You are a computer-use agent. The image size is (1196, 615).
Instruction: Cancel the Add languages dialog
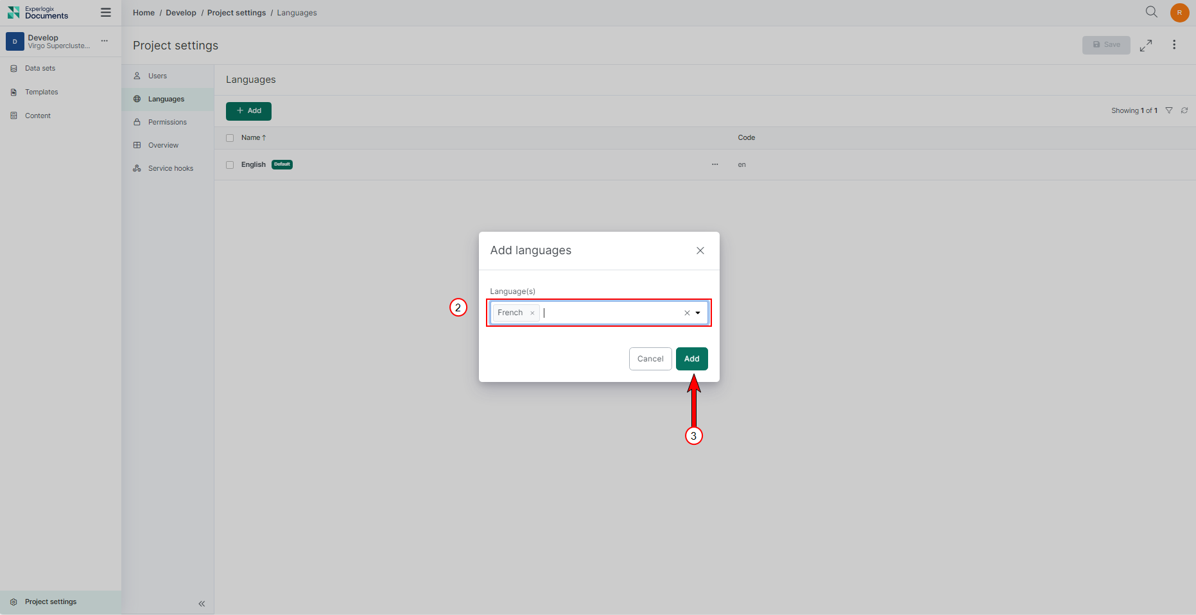click(x=650, y=359)
